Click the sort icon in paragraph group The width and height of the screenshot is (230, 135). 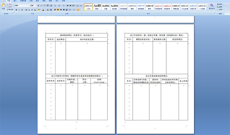77,6
